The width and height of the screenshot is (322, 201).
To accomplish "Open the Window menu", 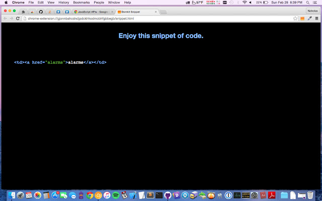I will [x=114, y=3].
